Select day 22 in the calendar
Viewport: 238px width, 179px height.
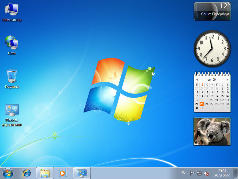222,100
